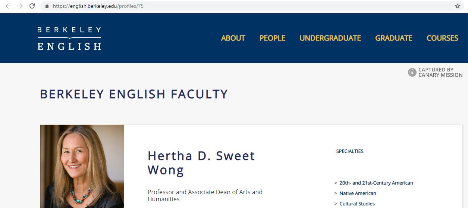The image size is (468, 208).
Task: Open the PEOPLE menu
Action: (x=272, y=38)
